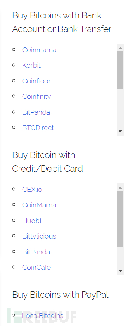Open the LocalBitcoins link
133x326 pixels.
click(43, 316)
